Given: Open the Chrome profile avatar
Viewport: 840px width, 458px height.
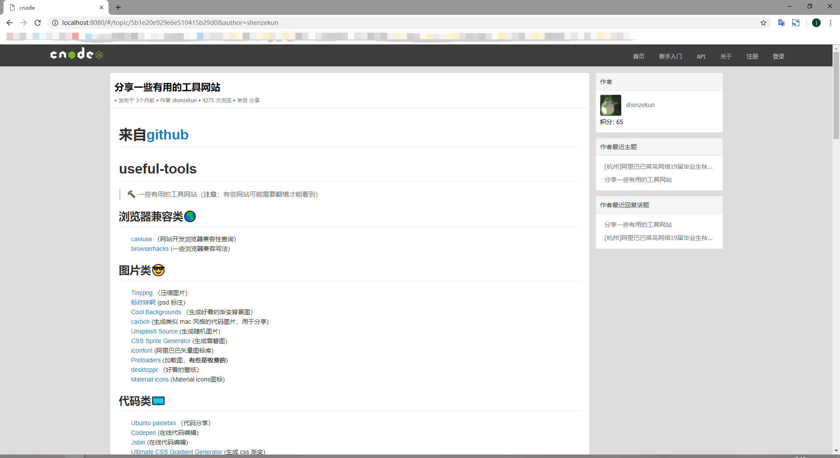Looking at the screenshot, I should (816, 23).
